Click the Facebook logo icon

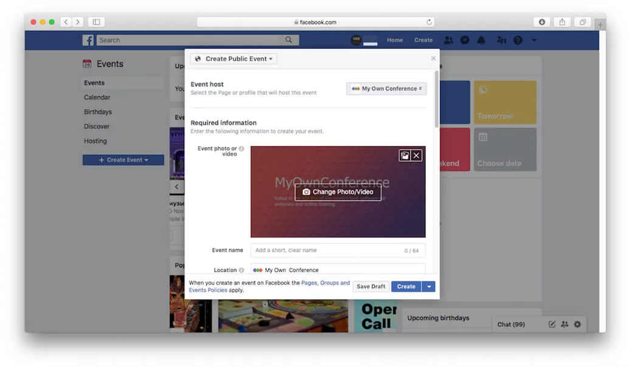[x=88, y=40]
